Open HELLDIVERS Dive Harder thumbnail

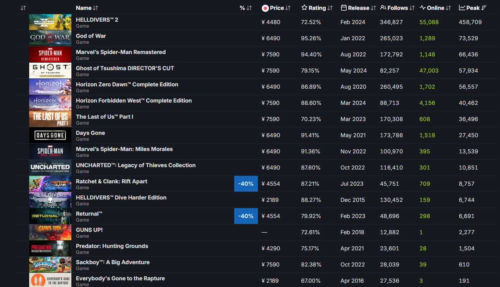(x=50, y=200)
